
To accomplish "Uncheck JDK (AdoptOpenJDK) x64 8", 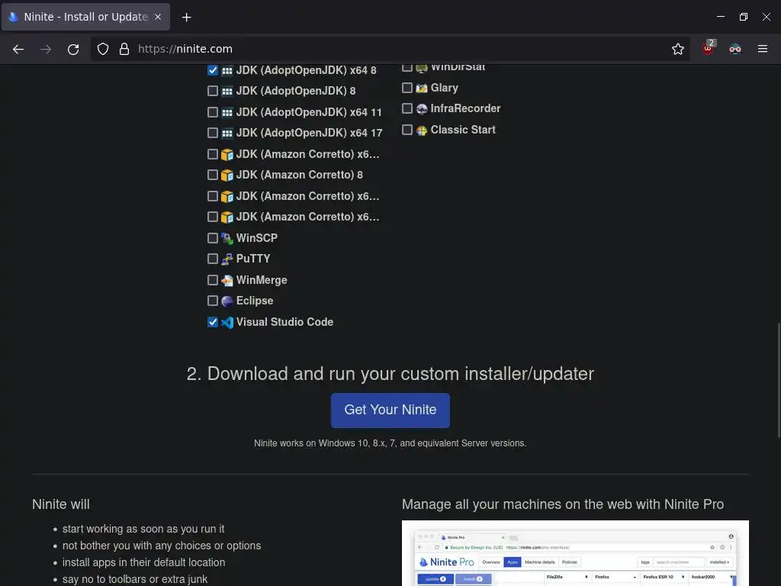I will [213, 70].
